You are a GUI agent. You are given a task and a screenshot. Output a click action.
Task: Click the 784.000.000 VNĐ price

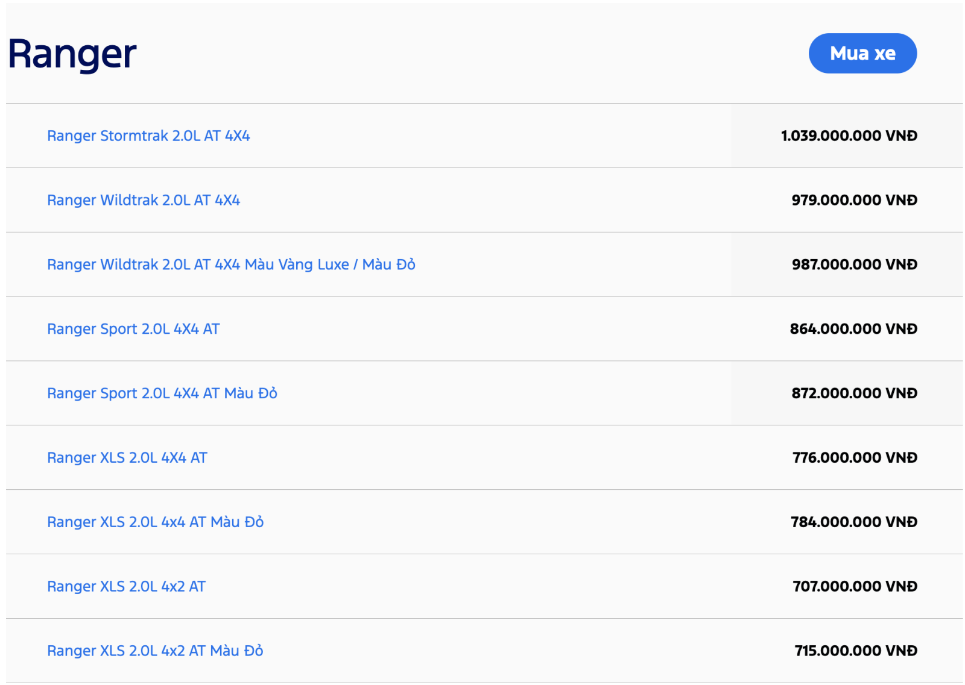(854, 522)
